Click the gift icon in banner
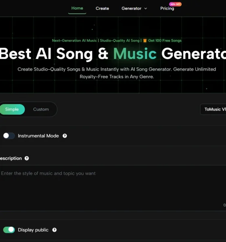 coord(145,41)
